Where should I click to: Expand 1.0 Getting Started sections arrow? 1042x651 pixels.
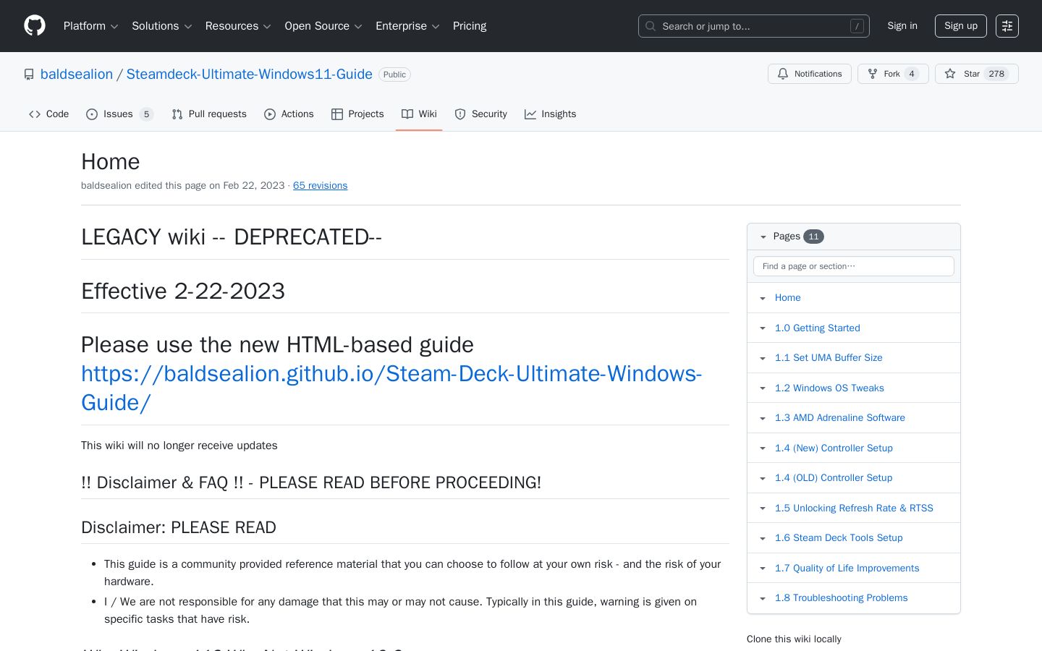pos(763,328)
